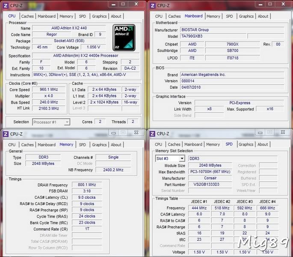Click SPD manufacturer Corsair
The height and width of the screenshot is (257, 293).
[210, 178]
